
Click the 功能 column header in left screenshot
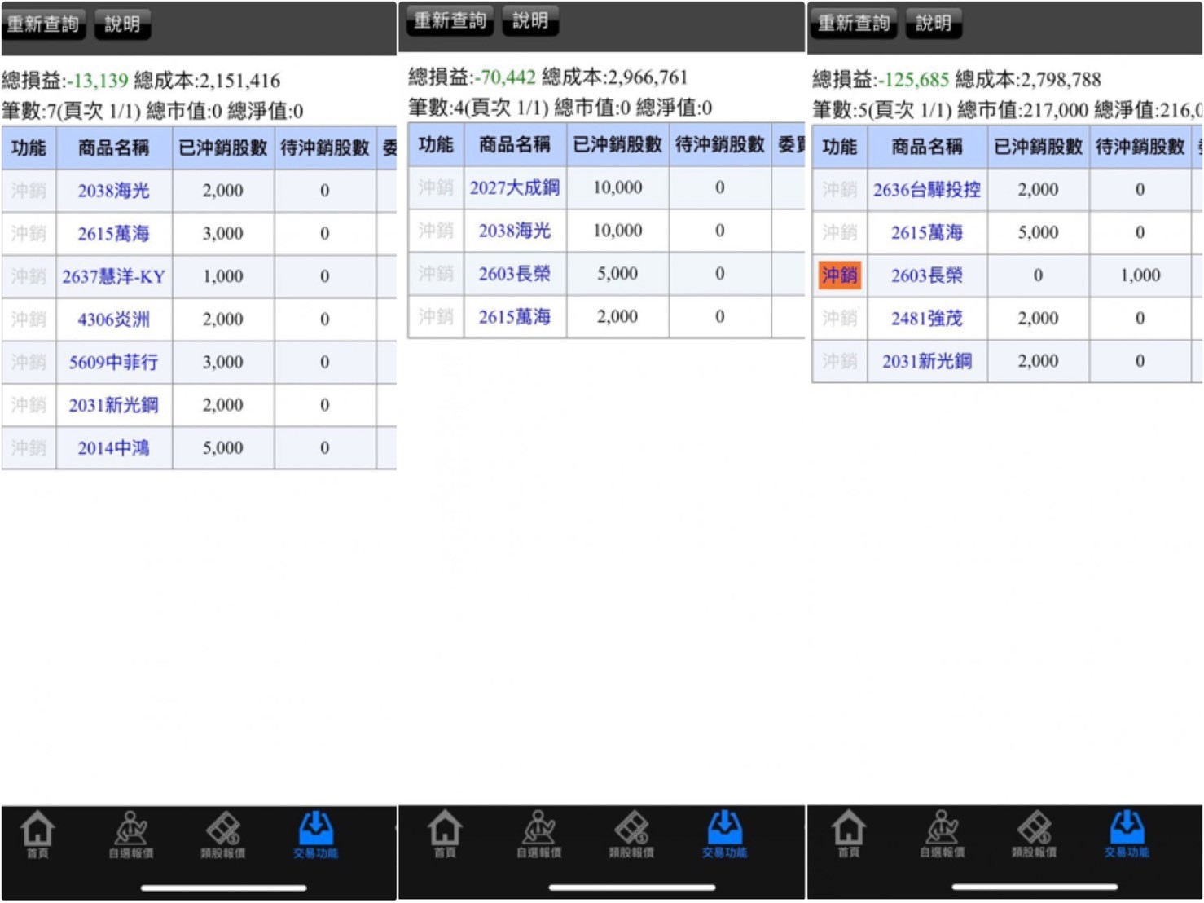pyautogui.click(x=29, y=148)
